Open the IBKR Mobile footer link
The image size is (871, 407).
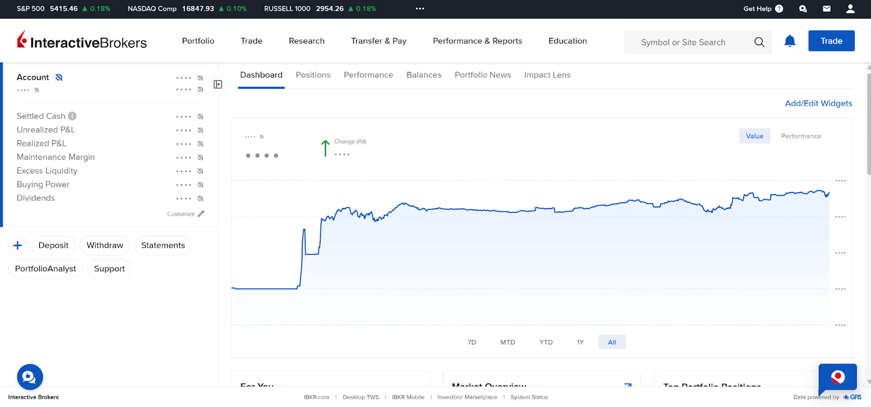point(408,397)
